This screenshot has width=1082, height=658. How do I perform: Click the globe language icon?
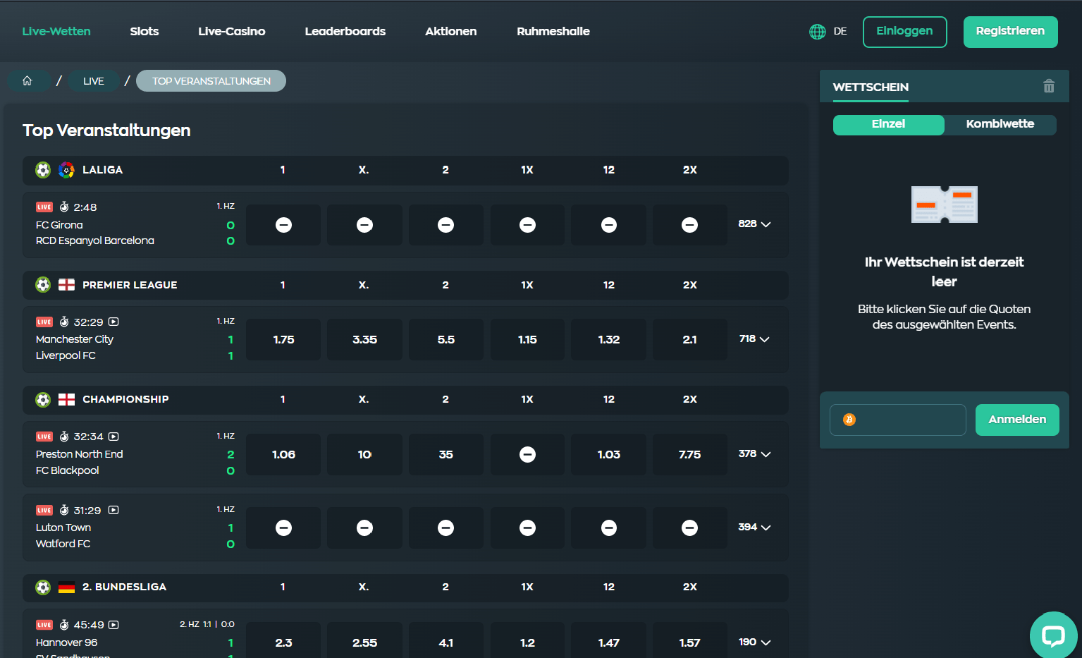coord(817,32)
